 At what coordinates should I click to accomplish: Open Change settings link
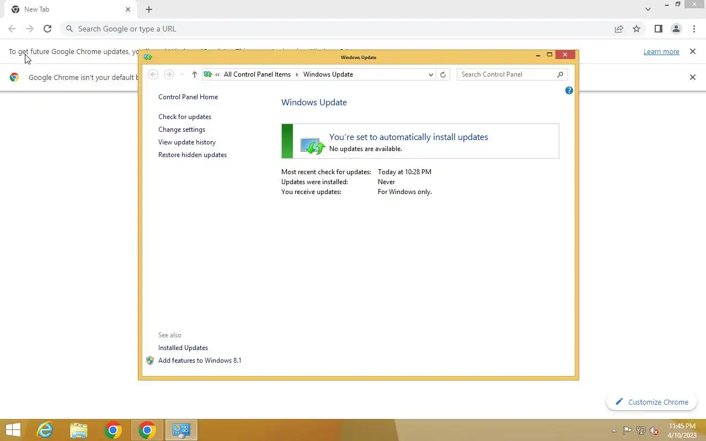(181, 130)
